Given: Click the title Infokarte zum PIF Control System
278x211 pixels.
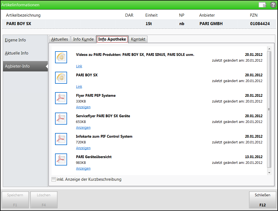Looking at the screenshot, I should 104,137.
